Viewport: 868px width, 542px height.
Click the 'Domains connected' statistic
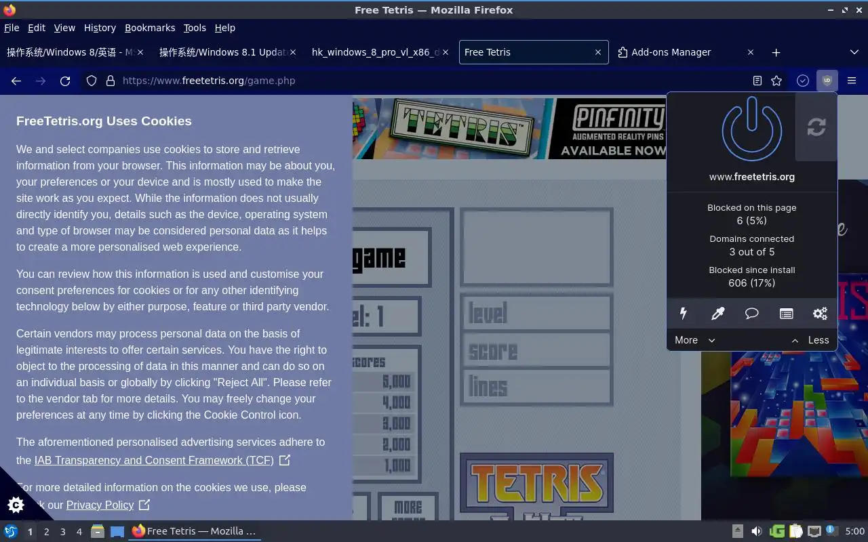click(x=751, y=245)
